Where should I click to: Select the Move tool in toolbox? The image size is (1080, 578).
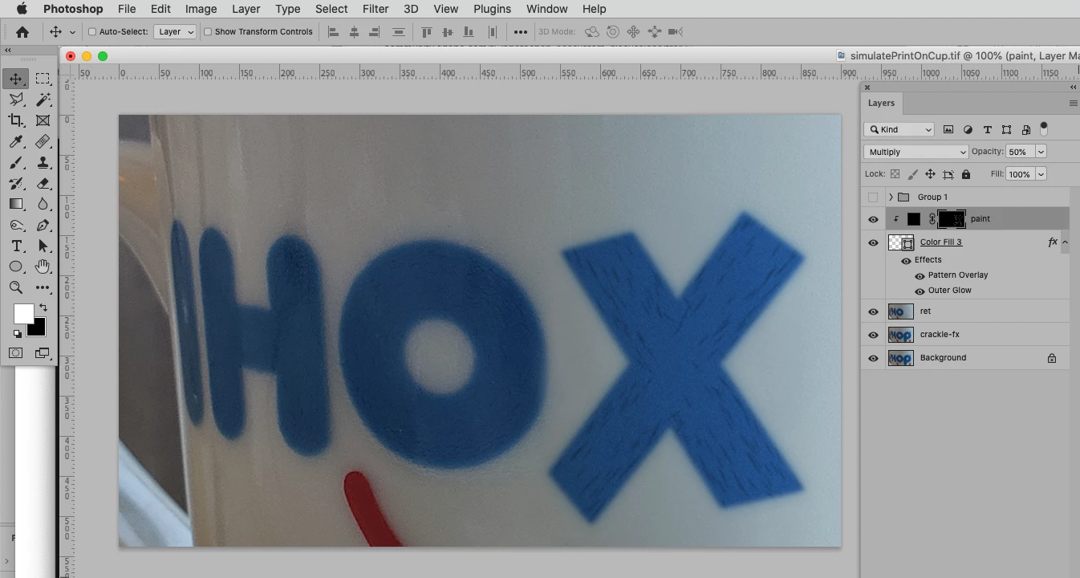click(15, 79)
